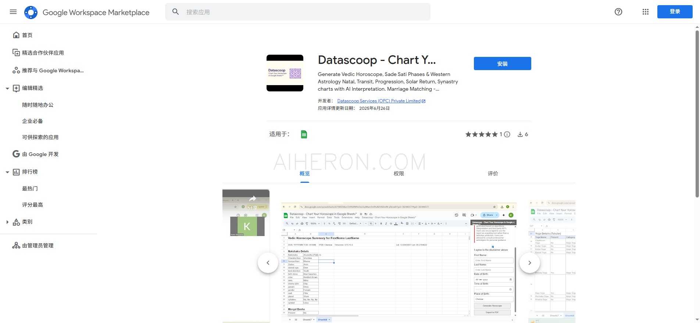
Task: Click the Google Sheets compatibility icon
Action: (x=304, y=134)
